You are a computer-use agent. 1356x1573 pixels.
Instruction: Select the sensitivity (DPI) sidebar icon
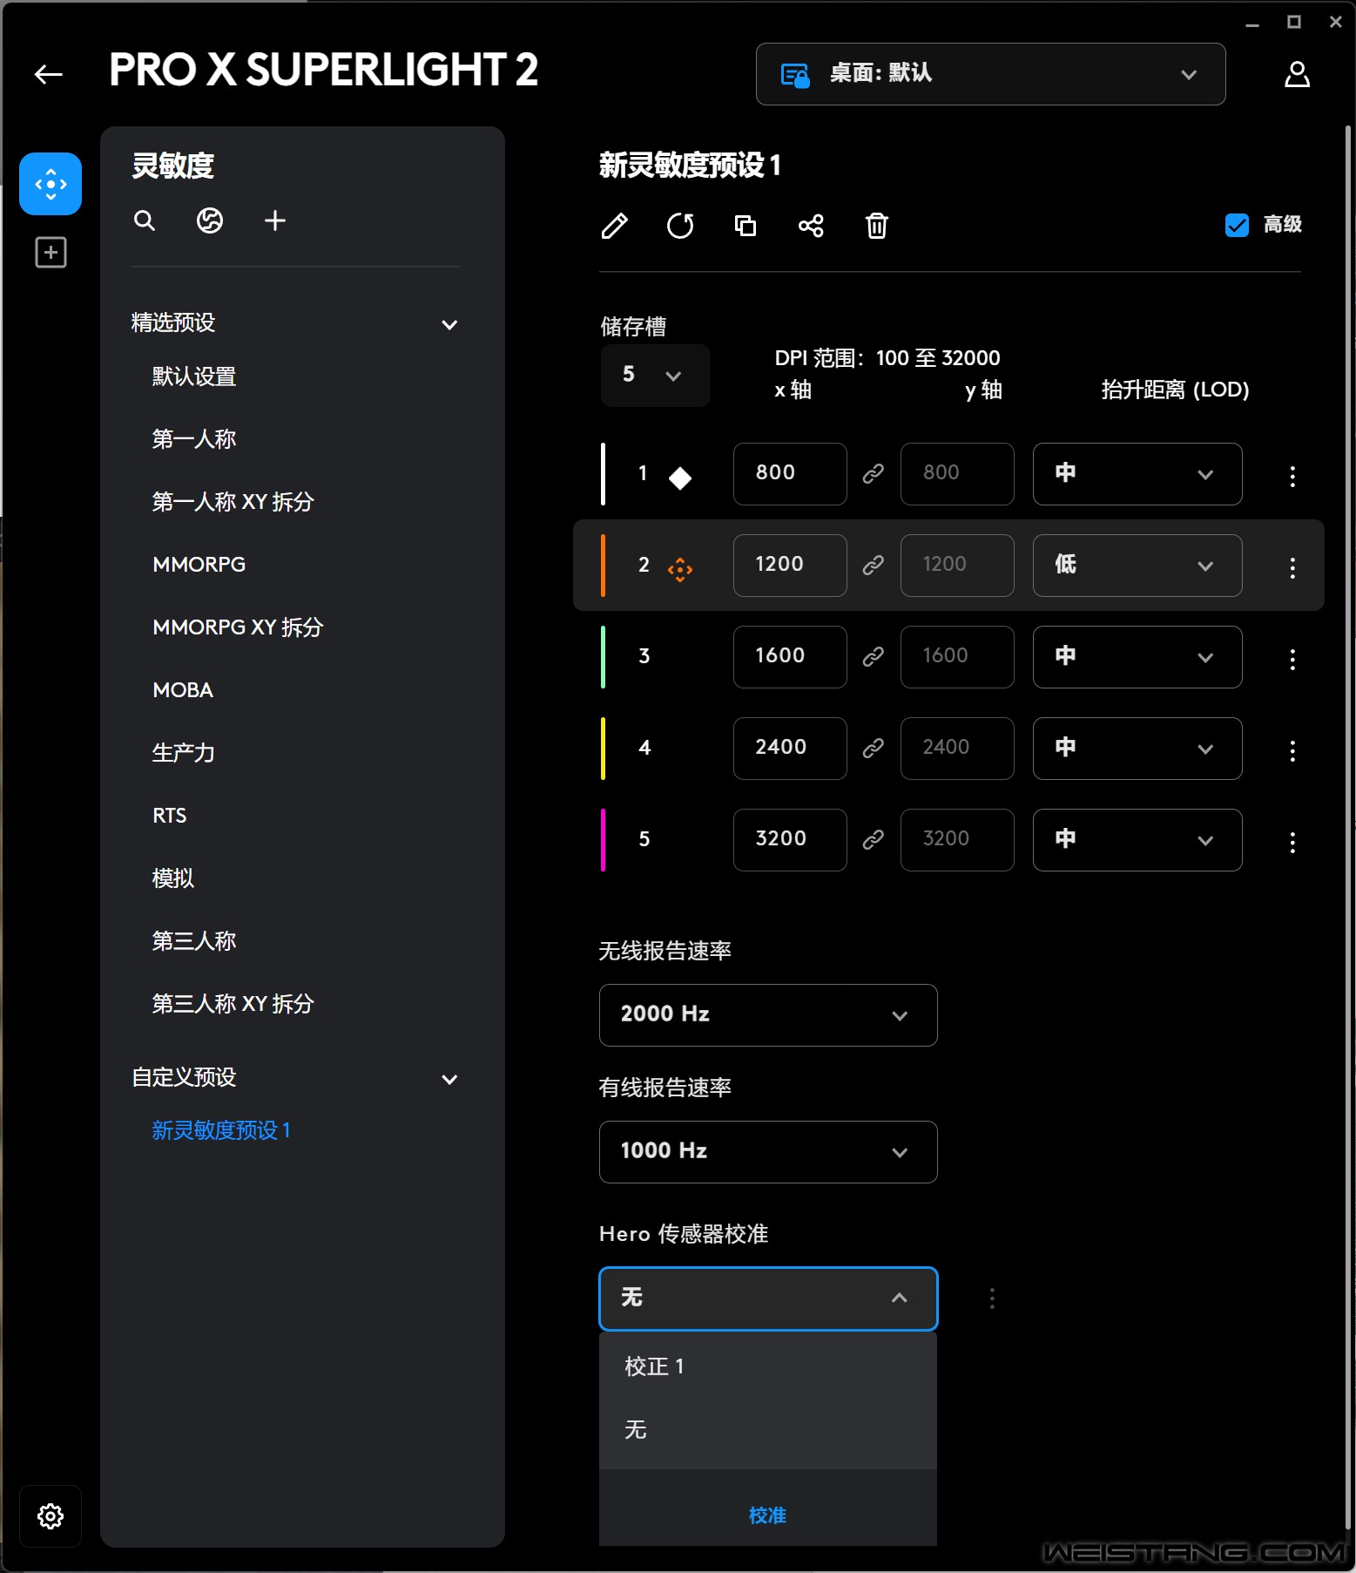[51, 184]
